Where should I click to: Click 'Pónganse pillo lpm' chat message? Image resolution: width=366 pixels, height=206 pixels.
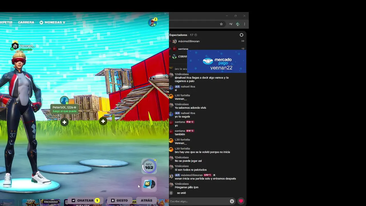186,187
